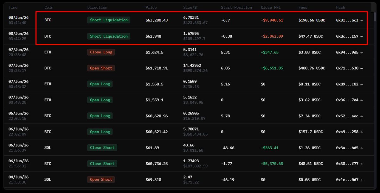The height and width of the screenshot is (193, 380).
Task: Open transaction hash 0x94...9d5 link
Action: pyautogui.click(x=349, y=52)
